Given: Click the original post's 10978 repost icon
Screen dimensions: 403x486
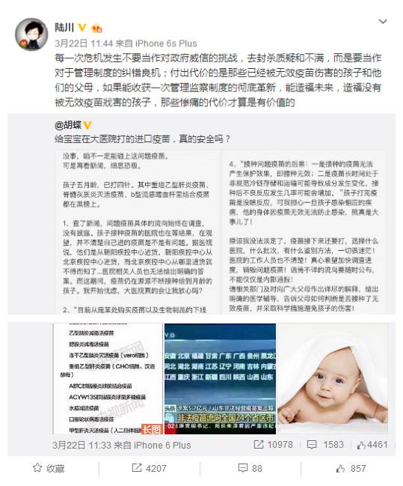Looking at the screenshot, I should [259, 445].
